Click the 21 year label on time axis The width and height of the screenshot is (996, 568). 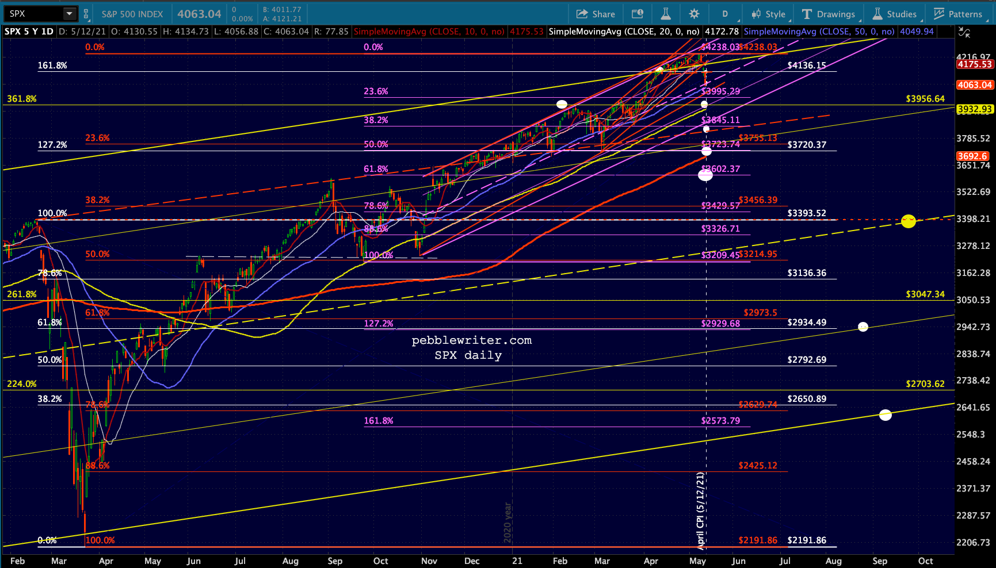coord(517,561)
